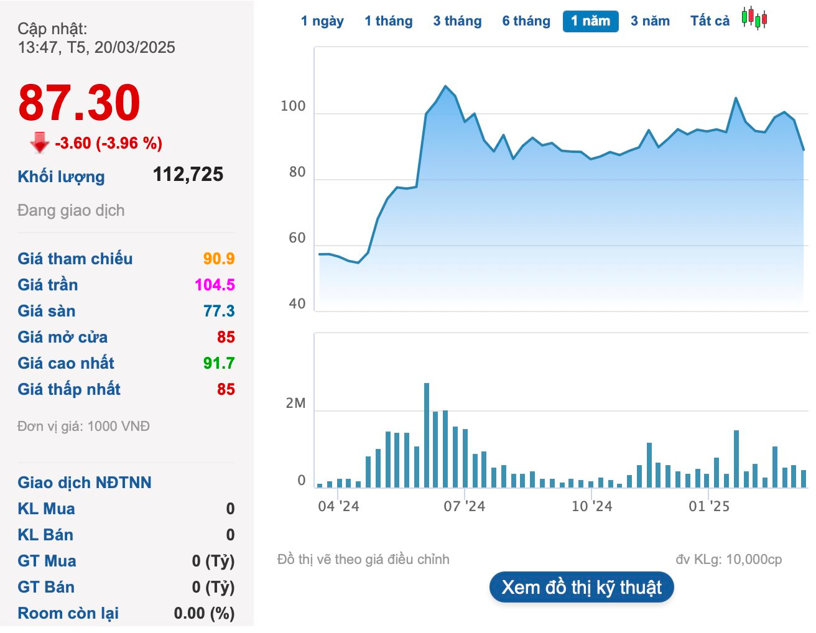Click the last data point on price line
This screenshot has width=816, height=633.
click(x=804, y=150)
